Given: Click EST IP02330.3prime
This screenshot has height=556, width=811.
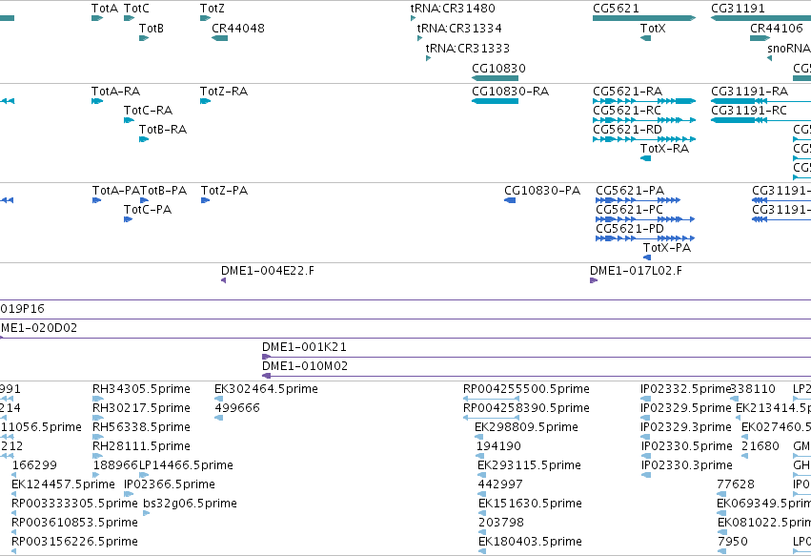Looking at the screenshot, I should tap(646, 475).
